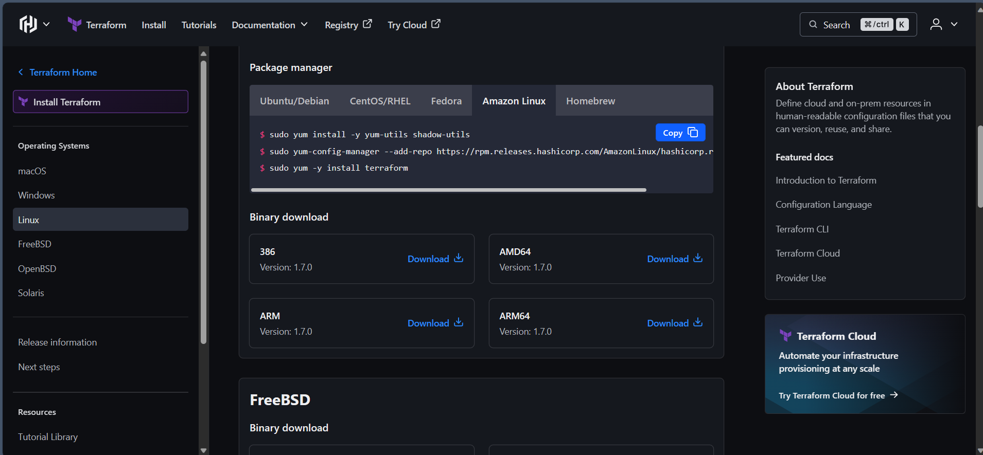
Task: Open the user account profile icon
Action: pyautogui.click(x=936, y=24)
